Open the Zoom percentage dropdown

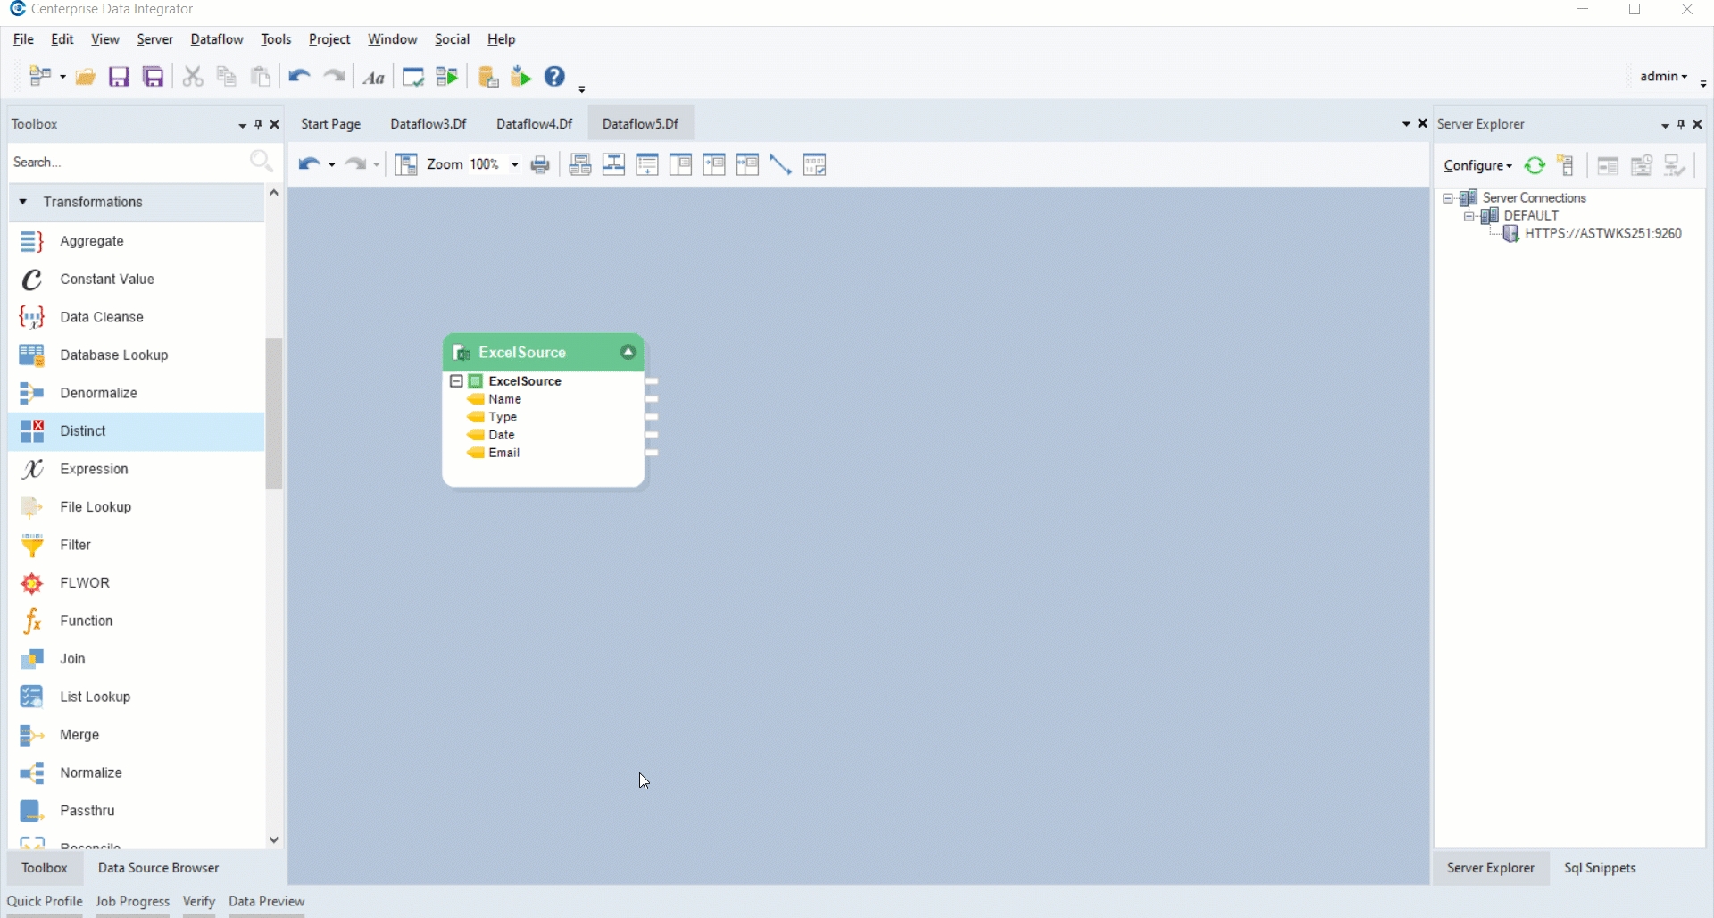(515, 165)
